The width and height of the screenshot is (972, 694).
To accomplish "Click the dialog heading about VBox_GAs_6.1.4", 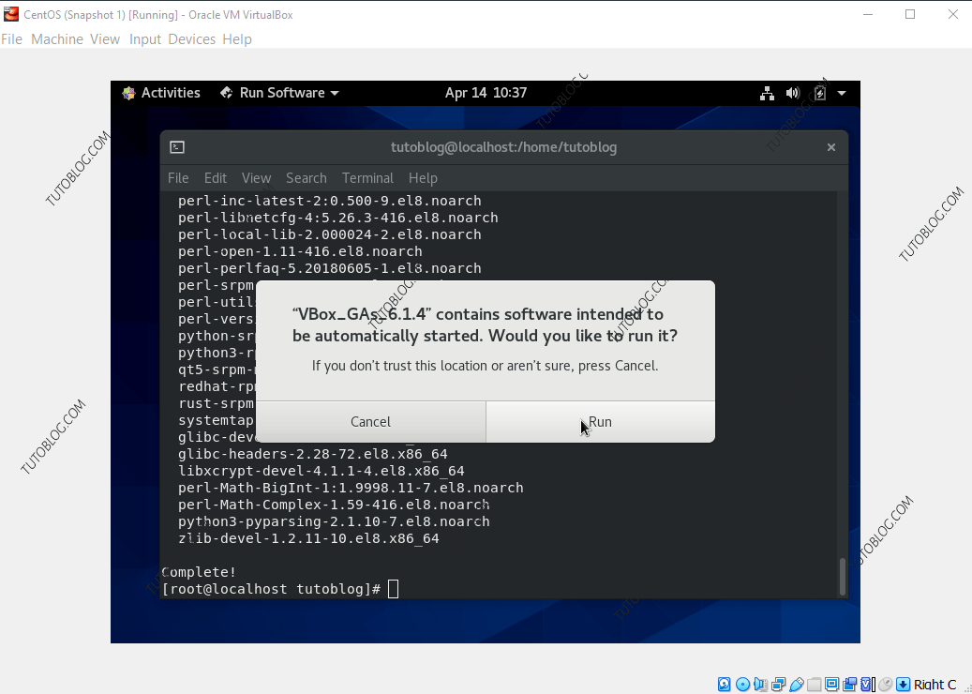I will click(x=485, y=325).
